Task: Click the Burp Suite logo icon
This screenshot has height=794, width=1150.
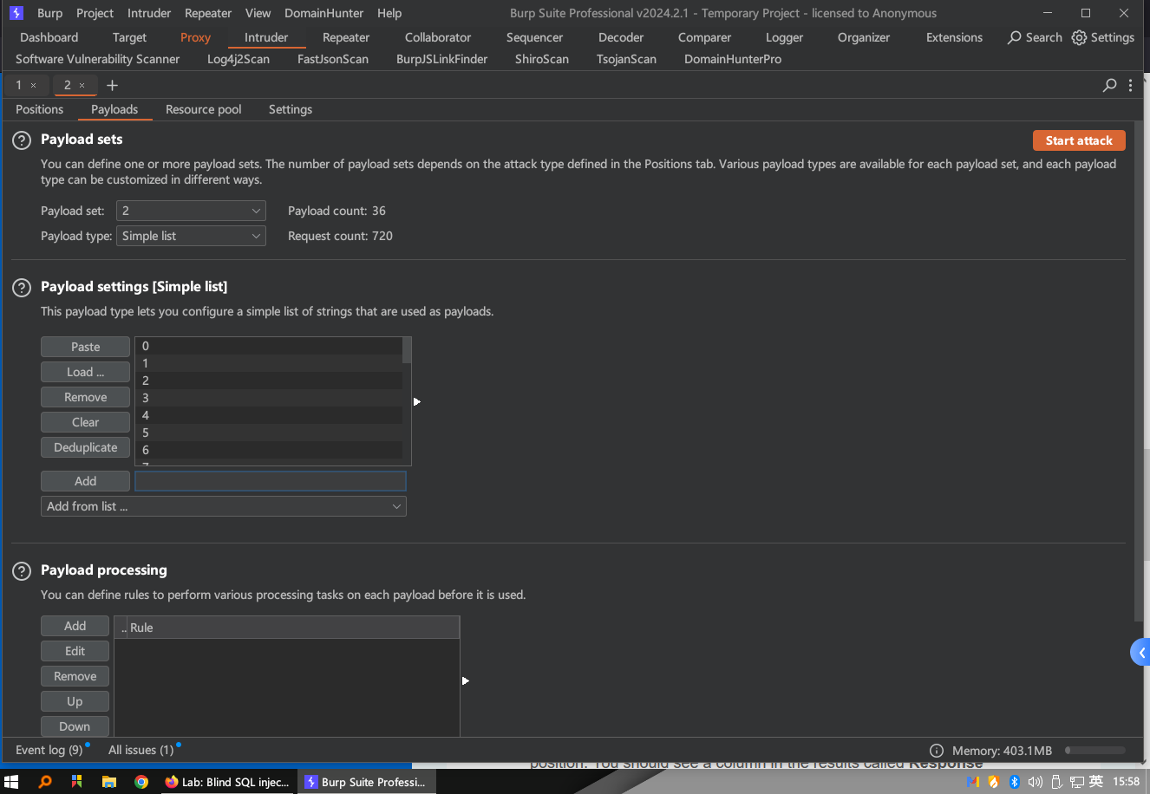Action: pyautogui.click(x=16, y=13)
